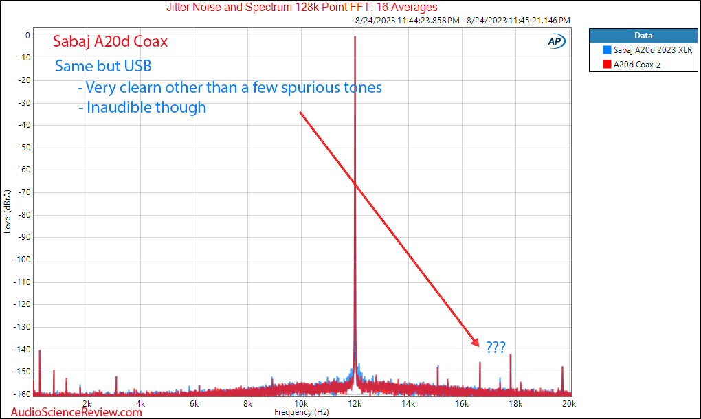Click the 0 level axis label
Screen dimensions: 701x419
tap(27, 36)
